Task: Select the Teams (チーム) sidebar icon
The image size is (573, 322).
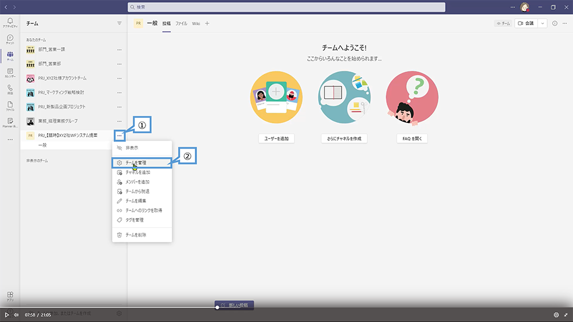Action: click(x=10, y=55)
